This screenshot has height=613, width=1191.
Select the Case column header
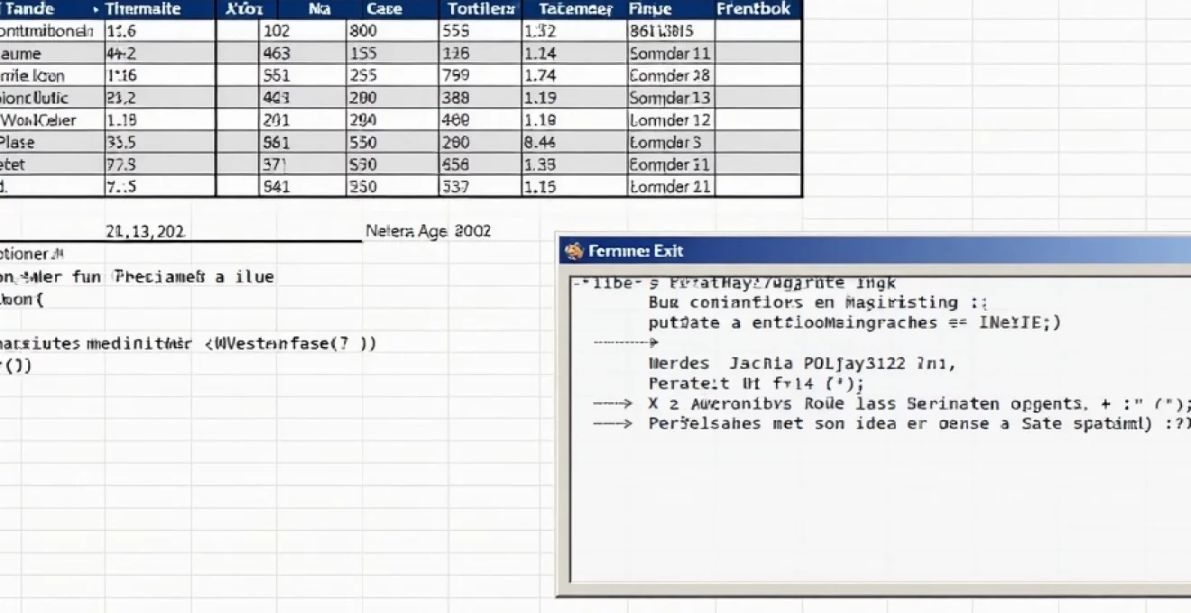(386, 9)
